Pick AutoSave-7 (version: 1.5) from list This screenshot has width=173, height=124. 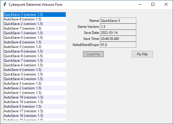[35, 28]
